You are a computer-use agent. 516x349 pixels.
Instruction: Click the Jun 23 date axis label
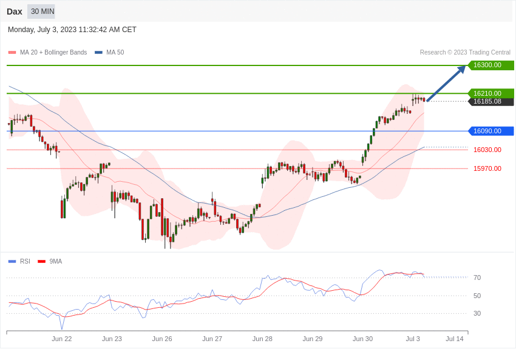112,339
